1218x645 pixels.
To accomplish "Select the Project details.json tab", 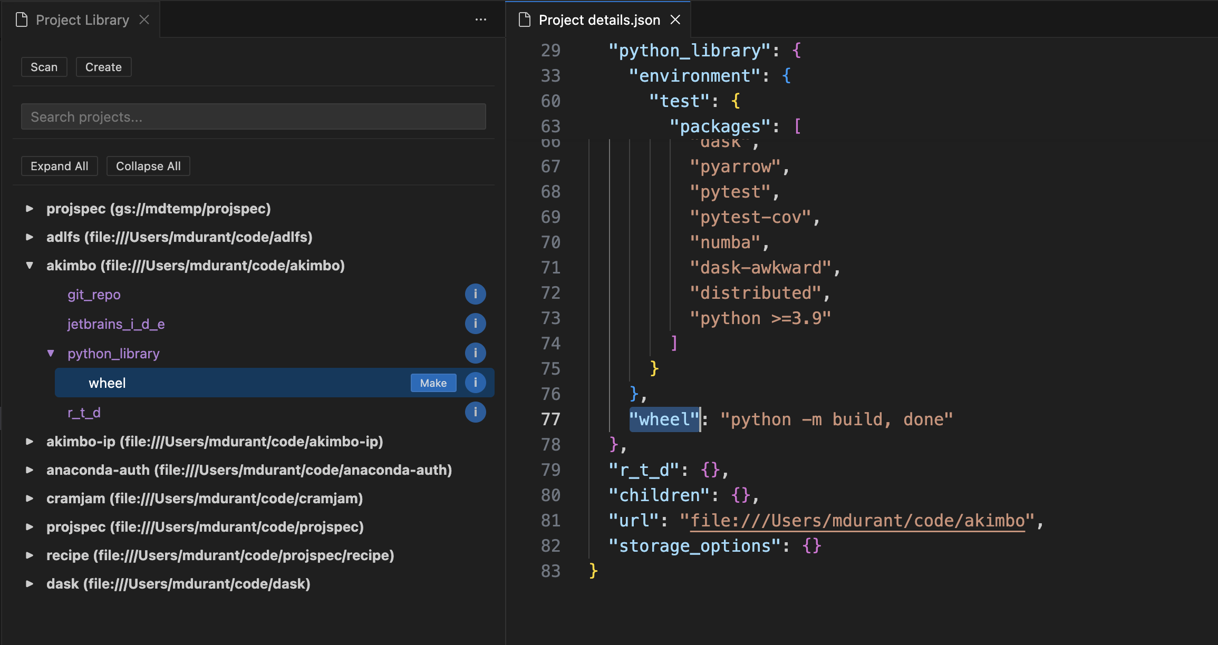I will 599,20.
